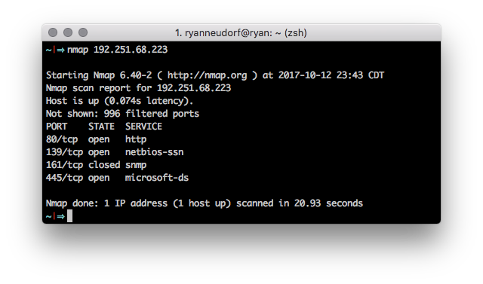
Task: Click the 445/tcp port entry
Action: (x=64, y=178)
